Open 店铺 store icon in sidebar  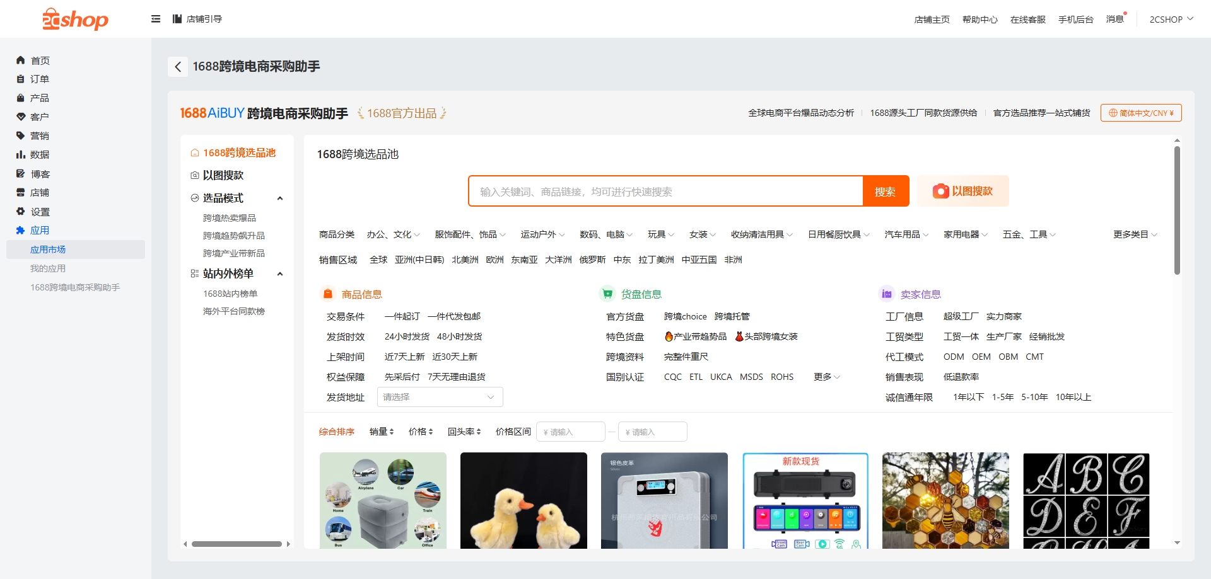coord(20,193)
